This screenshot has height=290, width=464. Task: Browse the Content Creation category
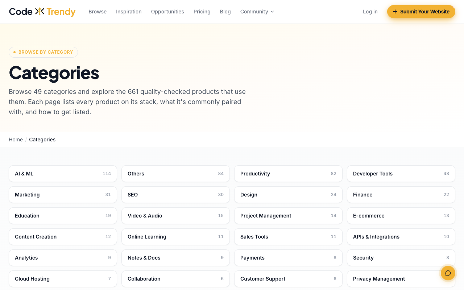pyautogui.click(x=63, y=237)
